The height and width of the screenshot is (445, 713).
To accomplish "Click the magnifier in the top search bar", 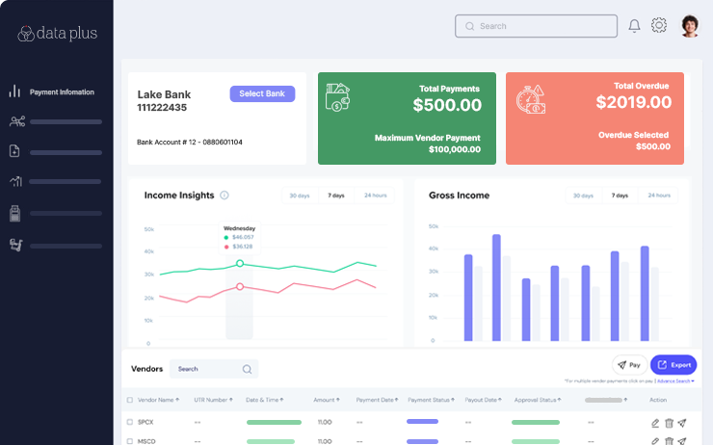I will point(470,26).
